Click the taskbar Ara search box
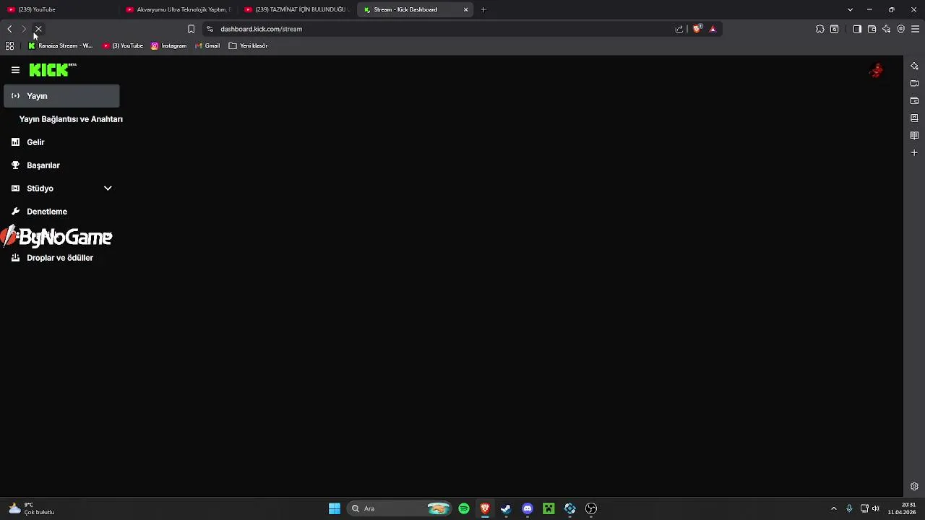Image resolution: width=925 pixels, height=520 pixels. click(400, 508)
